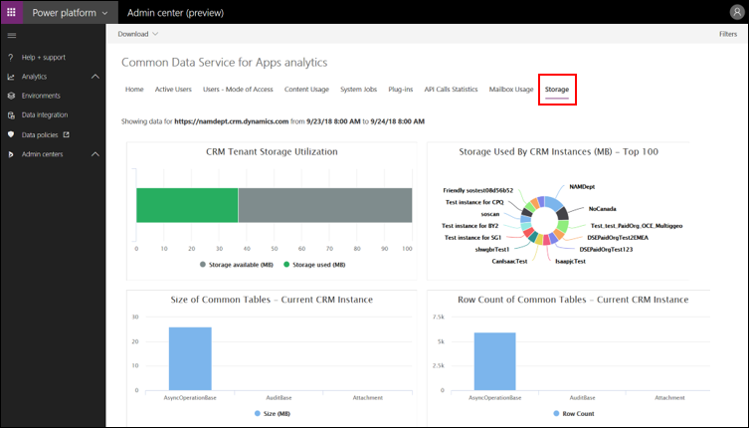Click the Help + support question mark icon
This screenshot has width=749, height=428.
11,57
